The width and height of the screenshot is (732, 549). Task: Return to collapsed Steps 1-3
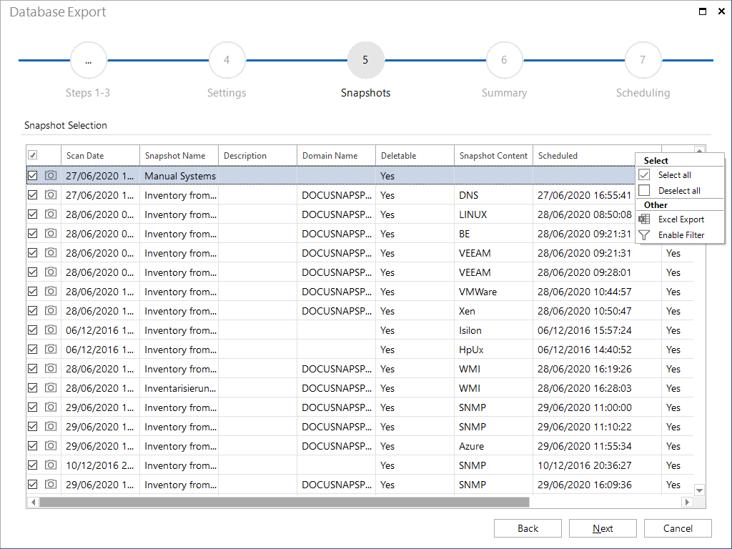88,60
